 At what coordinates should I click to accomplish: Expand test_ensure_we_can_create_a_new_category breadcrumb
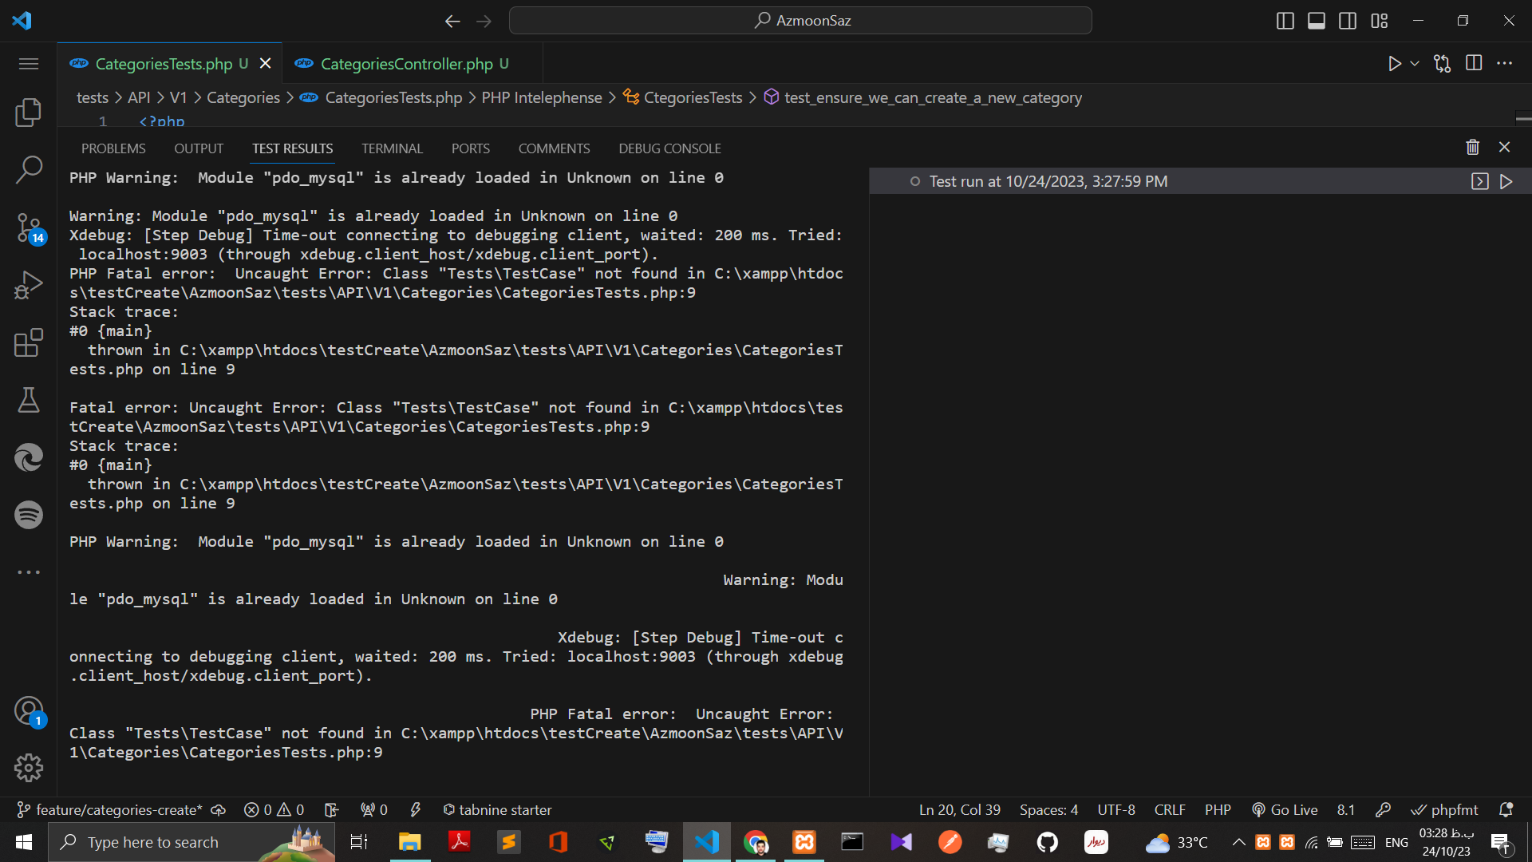coord(923,97)
